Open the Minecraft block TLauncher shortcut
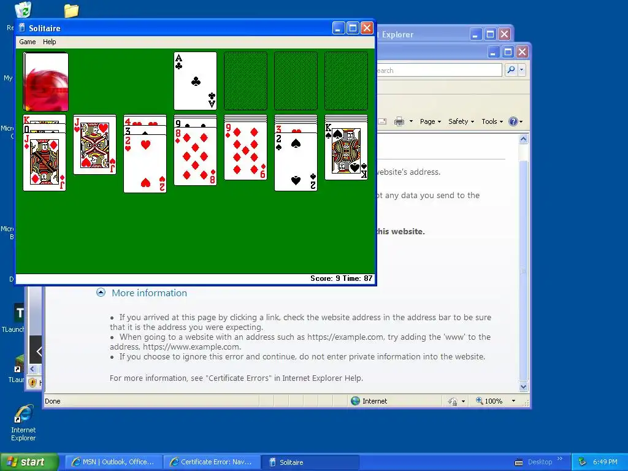Image resolution: width=628 pixels, height=471 pixels. (x=19, y=364)
